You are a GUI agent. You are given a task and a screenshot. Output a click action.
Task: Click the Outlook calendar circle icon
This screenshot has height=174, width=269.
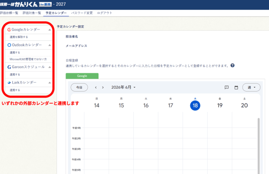pyautogui.click(x=9, y=45)
